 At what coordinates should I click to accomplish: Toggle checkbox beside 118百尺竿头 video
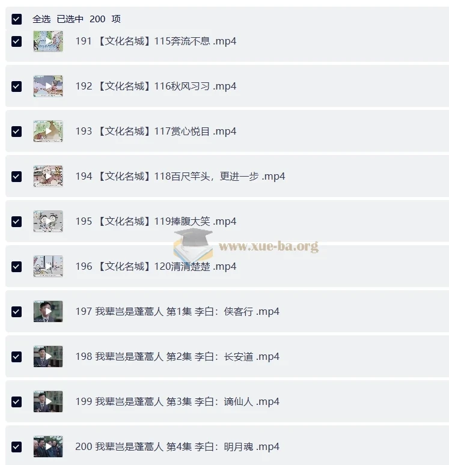click(17, 177)
